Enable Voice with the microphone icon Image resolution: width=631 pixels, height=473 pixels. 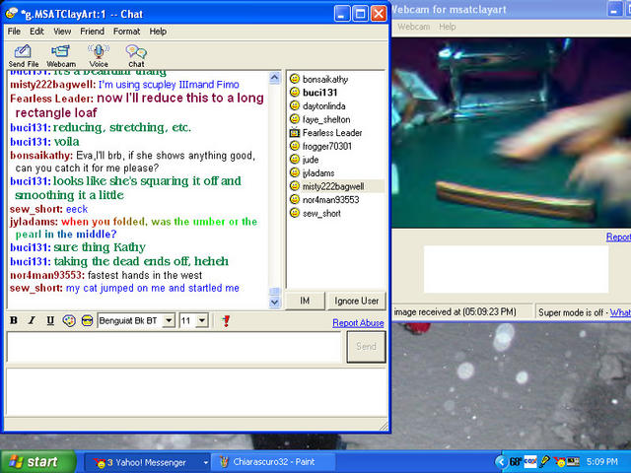tap(99, 56)
